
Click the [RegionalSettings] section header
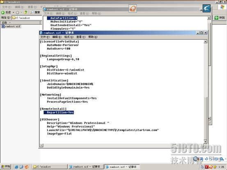click(56, 56)
